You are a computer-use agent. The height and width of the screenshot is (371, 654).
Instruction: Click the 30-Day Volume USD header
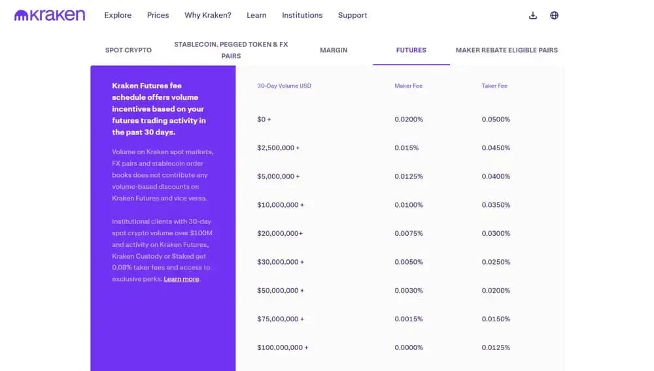click(284, 86)
